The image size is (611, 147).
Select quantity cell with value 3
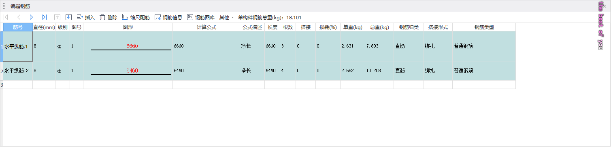coord(288,46)
